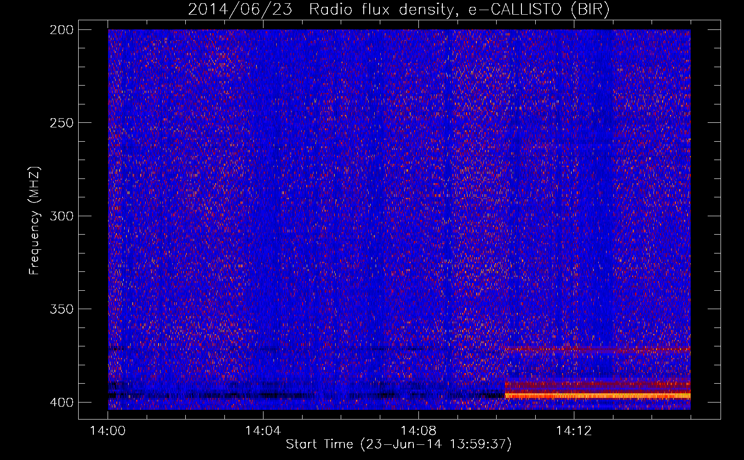The image size is (744, 460).
Task: Click the plot title 'Radio flux density, e-CALLISTO (BIR)'
Action: (459, 9)
